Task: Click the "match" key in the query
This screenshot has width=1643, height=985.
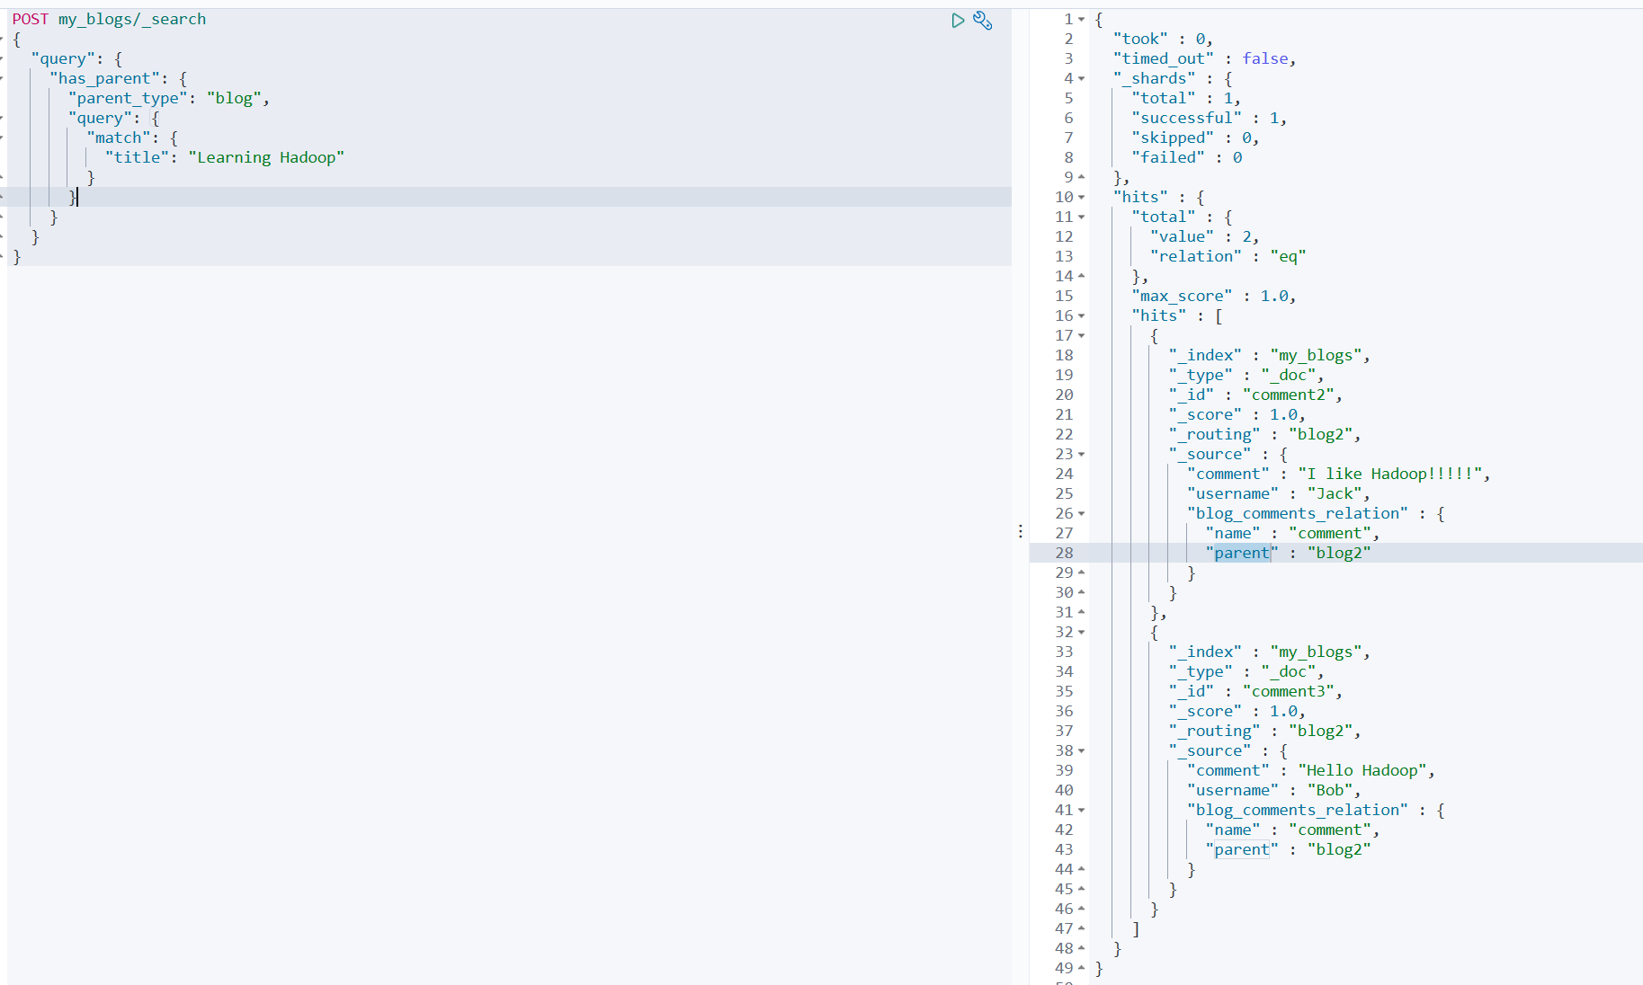Action: point(119,138)
